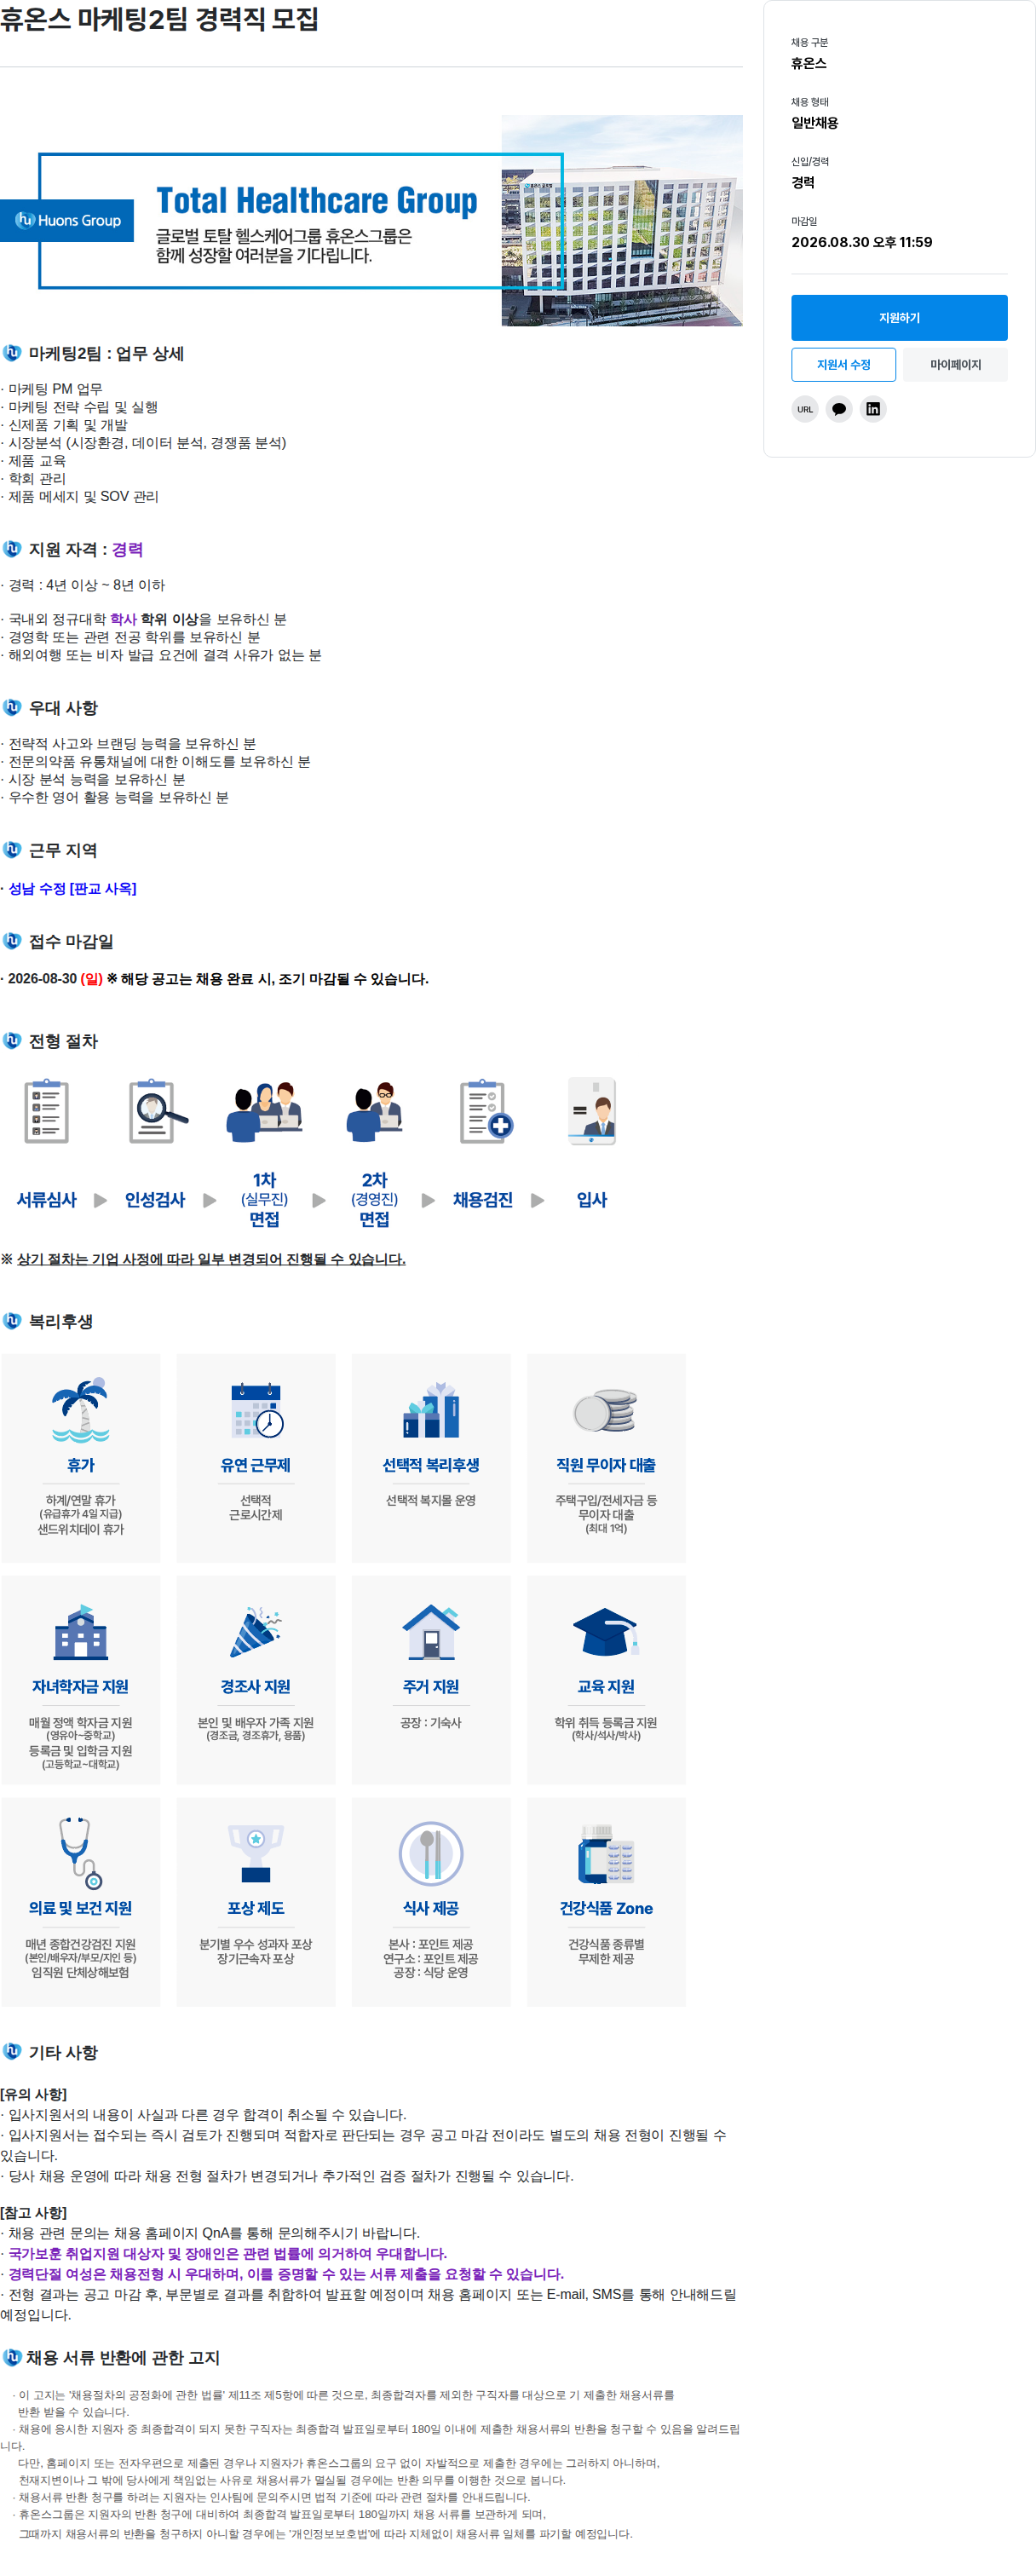Image resolution: width=1036 pixels, height=2576 pixels.
Task: Click the 1차 면접 interview icon
Action: 265,1110
